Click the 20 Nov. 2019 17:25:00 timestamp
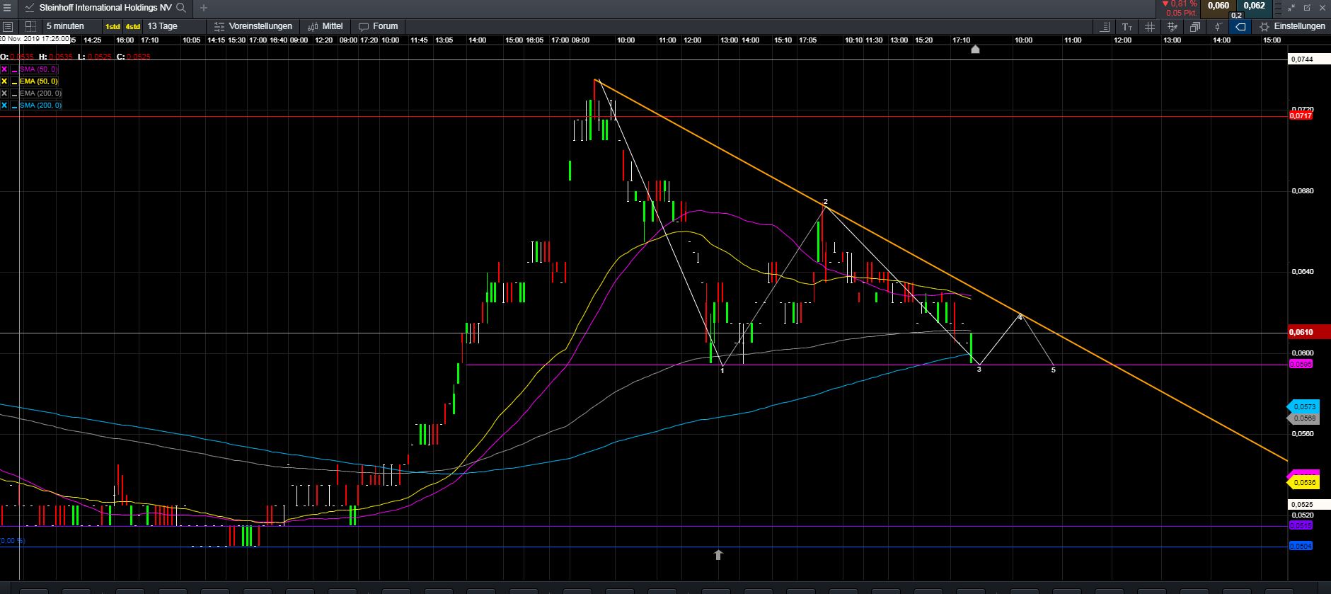 35,38
